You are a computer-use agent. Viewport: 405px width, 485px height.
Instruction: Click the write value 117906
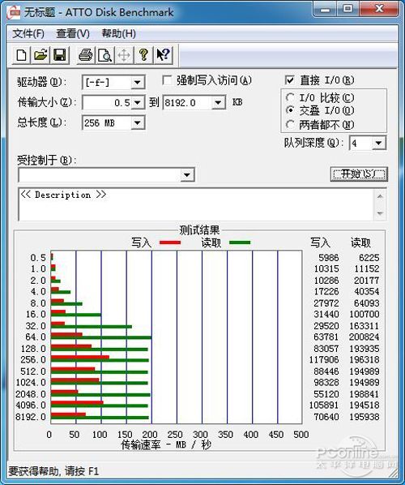[324, 360]
